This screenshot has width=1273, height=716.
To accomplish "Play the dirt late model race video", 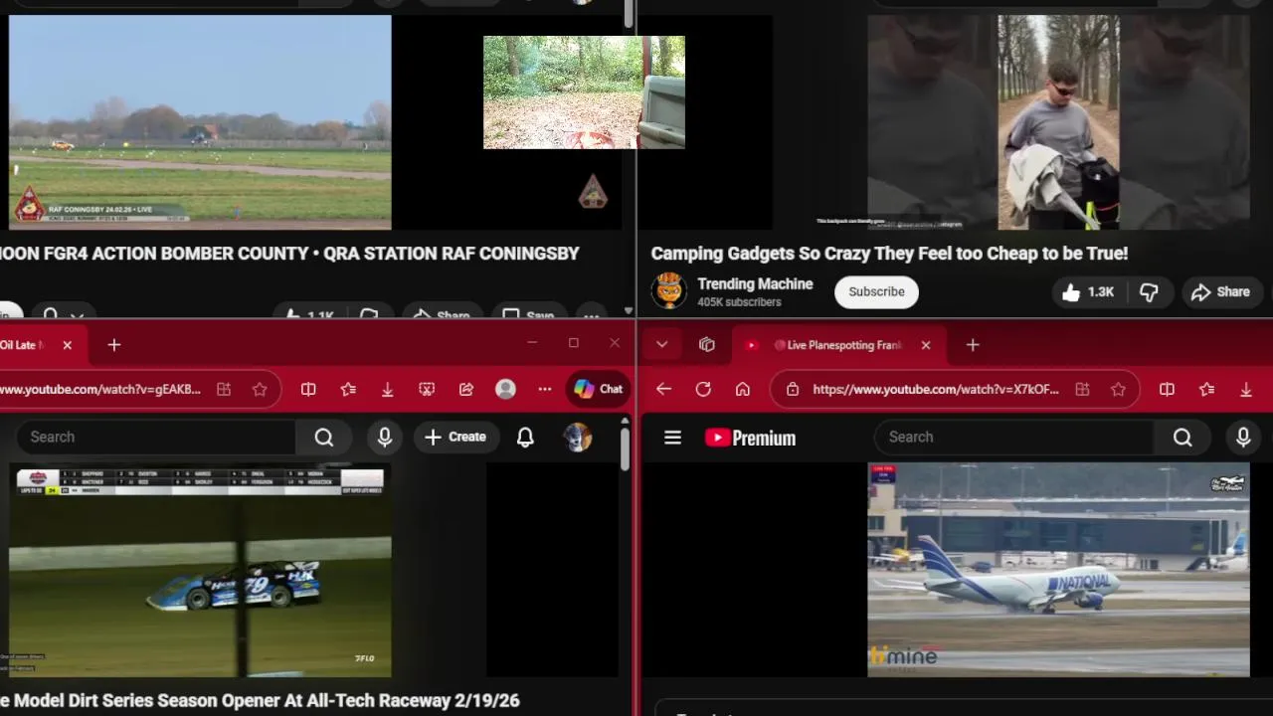I will coord(200,570).
